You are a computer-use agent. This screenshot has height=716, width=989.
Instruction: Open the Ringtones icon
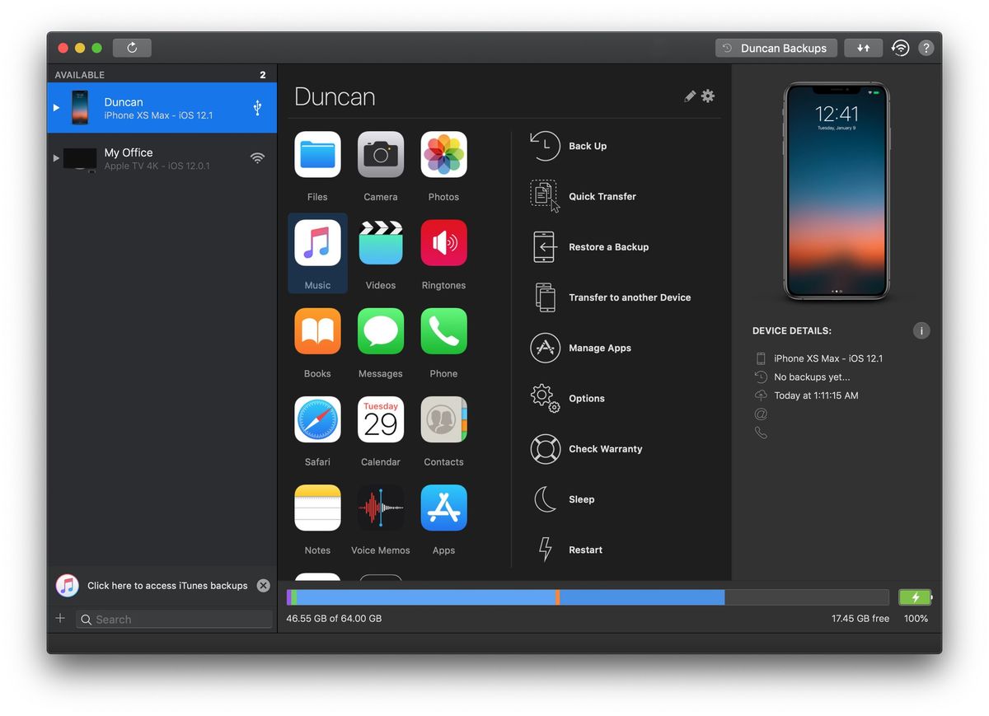[443, 243]
